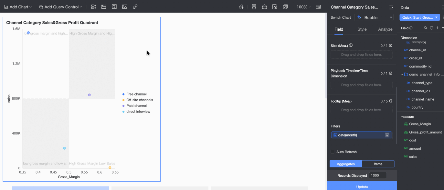Open the Playback Timeline settings gear

tap(391, 73)
